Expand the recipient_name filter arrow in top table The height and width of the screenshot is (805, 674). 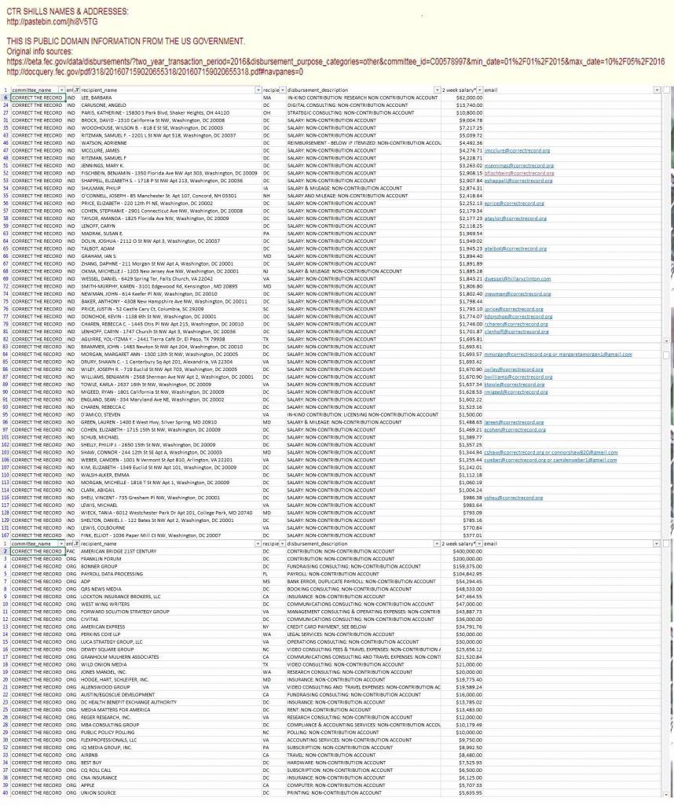(x=258, y=90)
